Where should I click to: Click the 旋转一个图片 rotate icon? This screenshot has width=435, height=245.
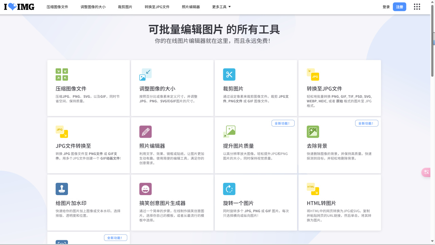point(229,189)
